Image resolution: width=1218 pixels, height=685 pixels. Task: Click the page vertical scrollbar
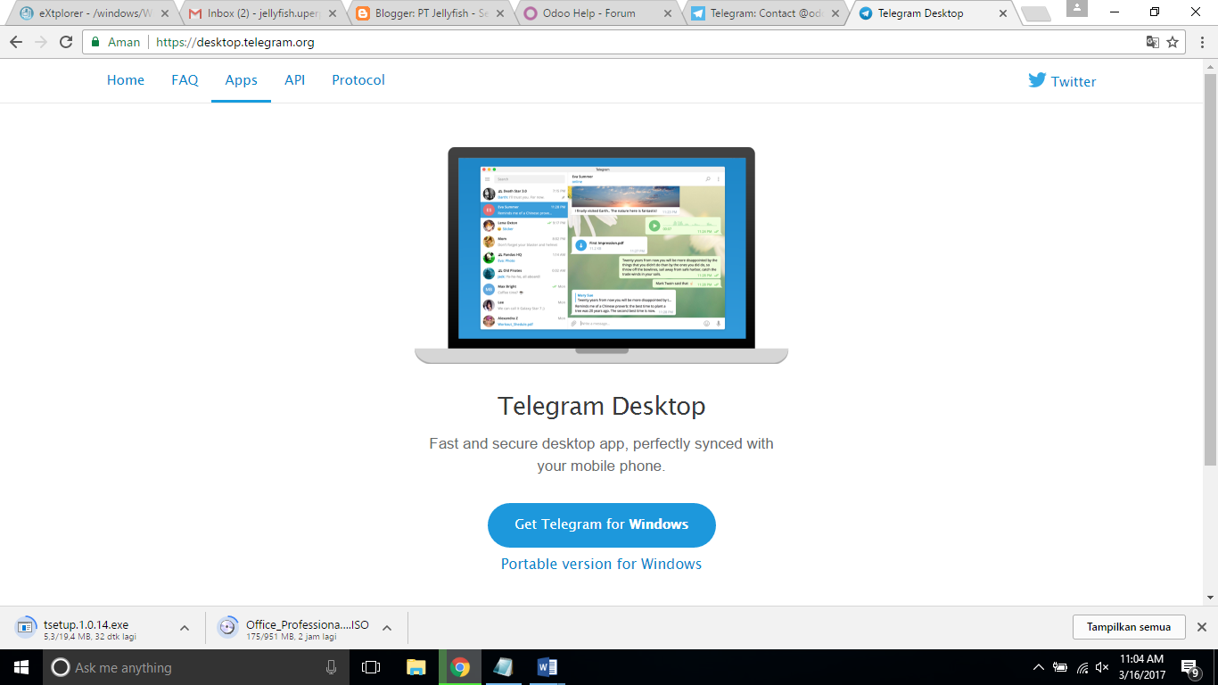(x=1211, y=268)
